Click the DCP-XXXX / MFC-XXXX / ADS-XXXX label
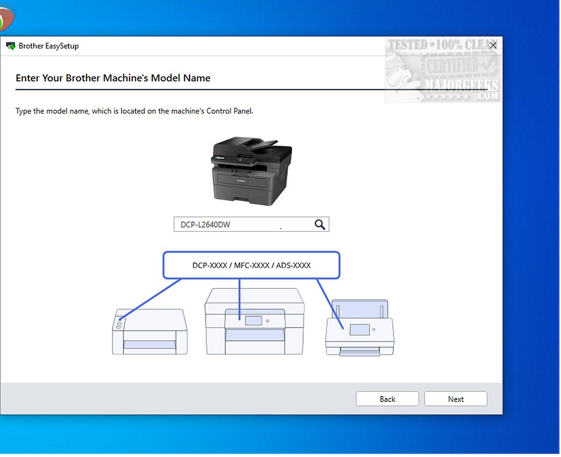 click(x=251, y=265)
